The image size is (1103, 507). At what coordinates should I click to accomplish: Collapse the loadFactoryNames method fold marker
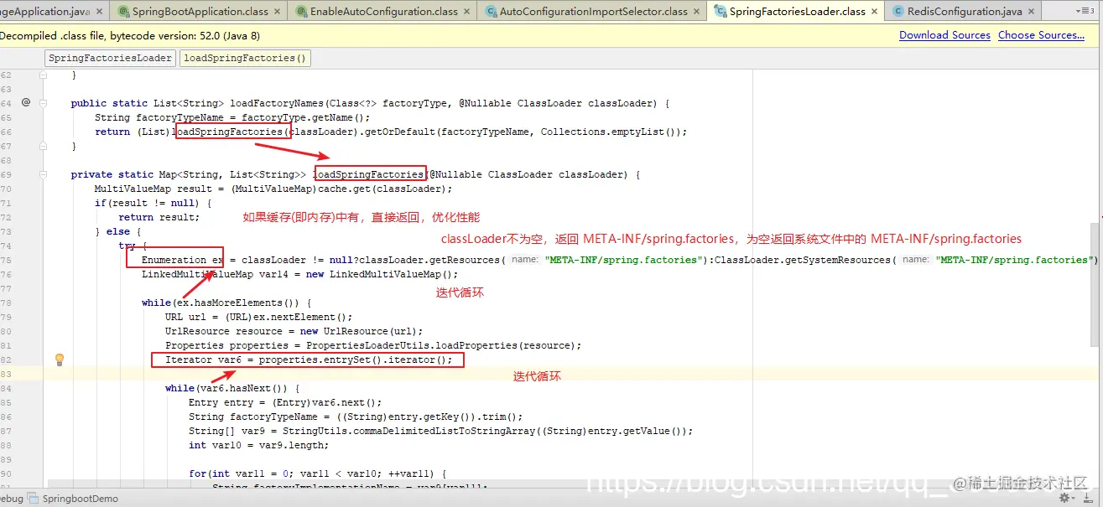(44, 103)
